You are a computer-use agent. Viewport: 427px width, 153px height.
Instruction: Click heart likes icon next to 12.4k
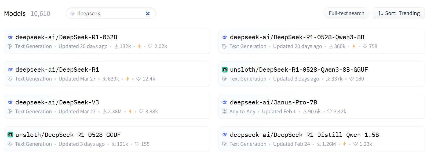point(138,79)
